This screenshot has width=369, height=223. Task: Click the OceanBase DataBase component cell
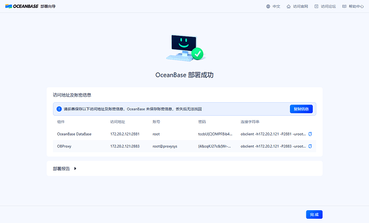coord(74,134)
